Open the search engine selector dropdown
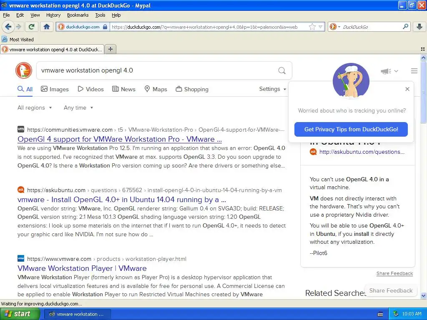The image size is (427, 320). click(335, 27)
